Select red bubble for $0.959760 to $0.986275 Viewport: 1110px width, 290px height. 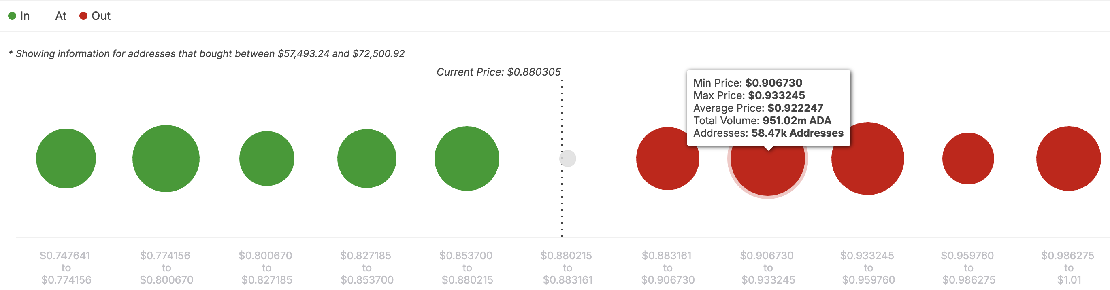click(x=968, y=158)
